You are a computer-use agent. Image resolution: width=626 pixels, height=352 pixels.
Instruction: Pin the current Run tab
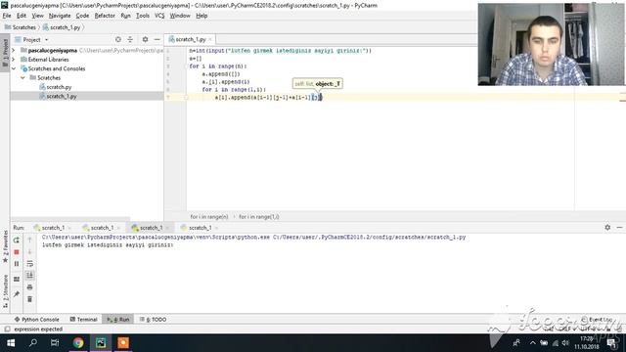(17, 294)
